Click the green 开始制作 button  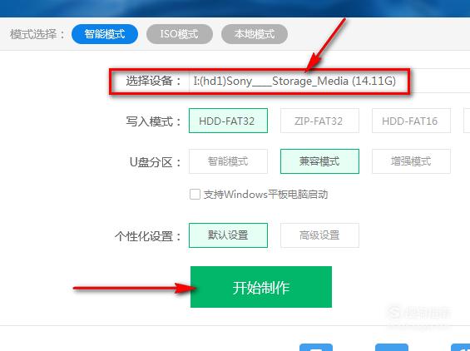(261, 287)
